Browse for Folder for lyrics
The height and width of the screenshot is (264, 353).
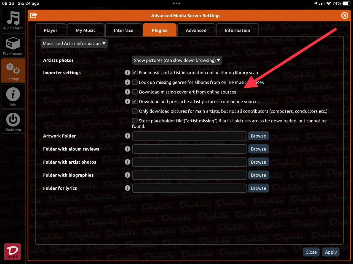(x=258, y=188)
